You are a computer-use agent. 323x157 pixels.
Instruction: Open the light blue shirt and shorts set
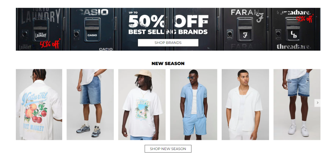193,105
